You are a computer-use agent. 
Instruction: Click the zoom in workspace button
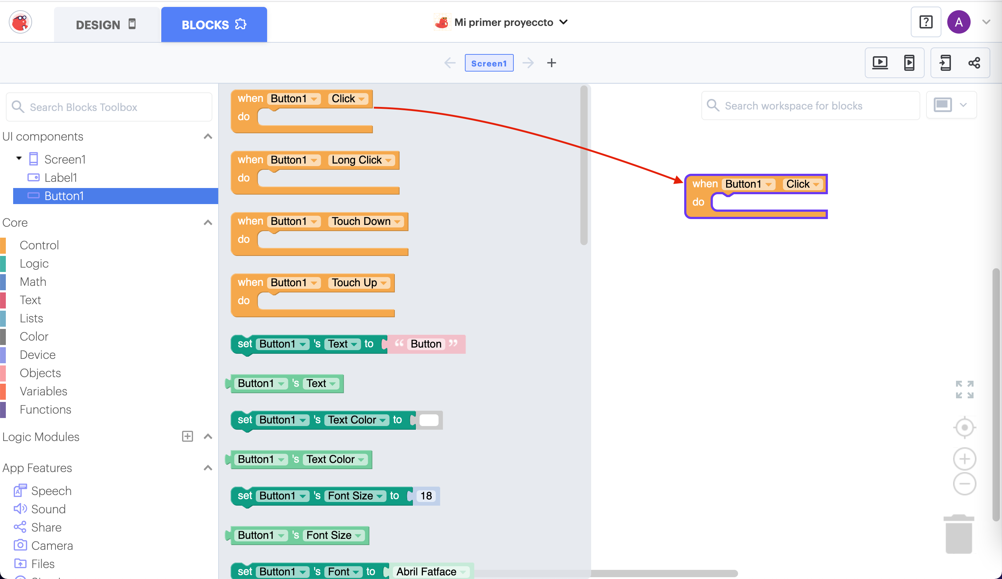[x=964, y=459]
